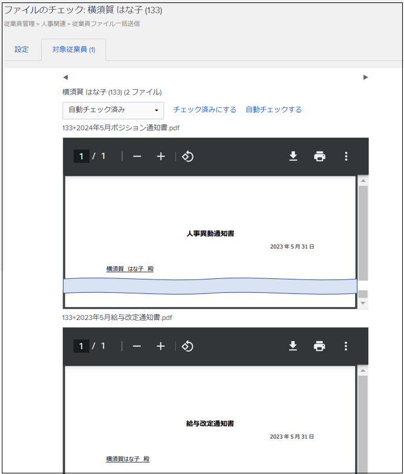Viewport: 404px width, 474px height.
Task: Click the ポジション通知書 viewer scrollbar thumb
Action: click(x=363, y=233)
